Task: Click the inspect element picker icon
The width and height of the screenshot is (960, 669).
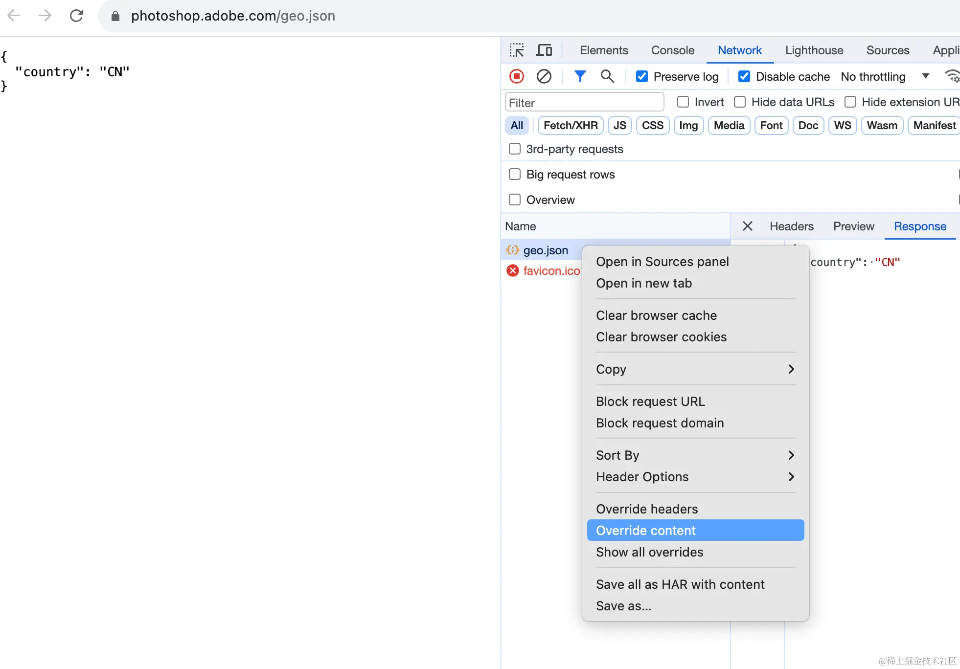Action: (x=517, y=50)
